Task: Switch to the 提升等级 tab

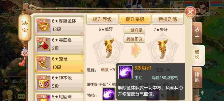Action: point(102,19)
